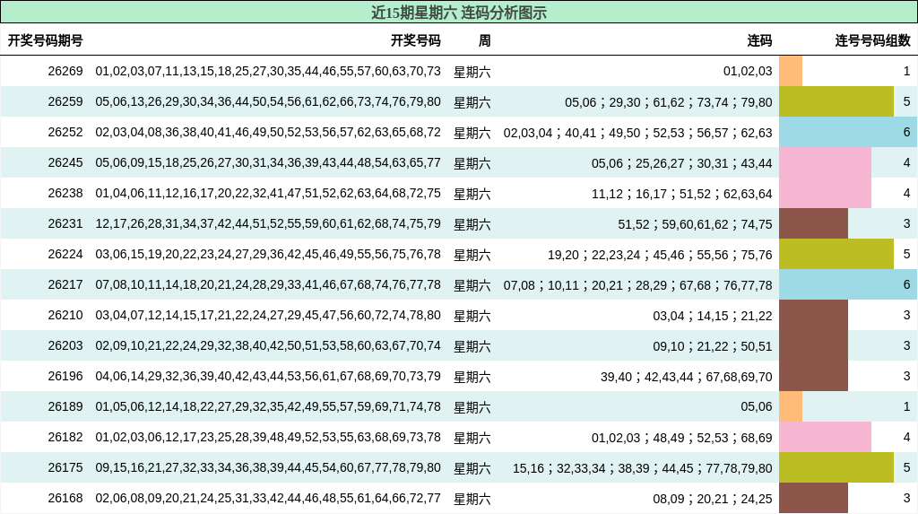Click 连码 cell 05,06；29,30；61,62；73,74；79,80
The width and height of the screenshot is (918, 514).
pyautogui.click(x=669, y=102)
